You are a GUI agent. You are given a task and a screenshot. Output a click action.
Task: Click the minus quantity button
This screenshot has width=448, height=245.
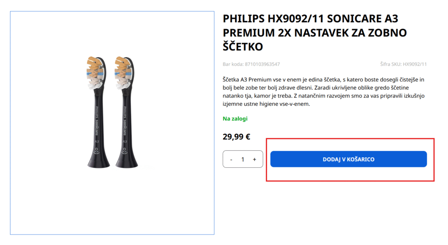tap(231, 160)
